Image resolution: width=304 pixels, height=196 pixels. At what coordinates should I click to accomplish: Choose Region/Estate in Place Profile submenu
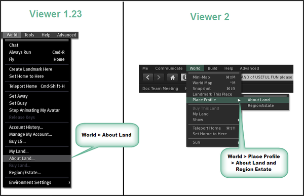[x=265, y=106]
